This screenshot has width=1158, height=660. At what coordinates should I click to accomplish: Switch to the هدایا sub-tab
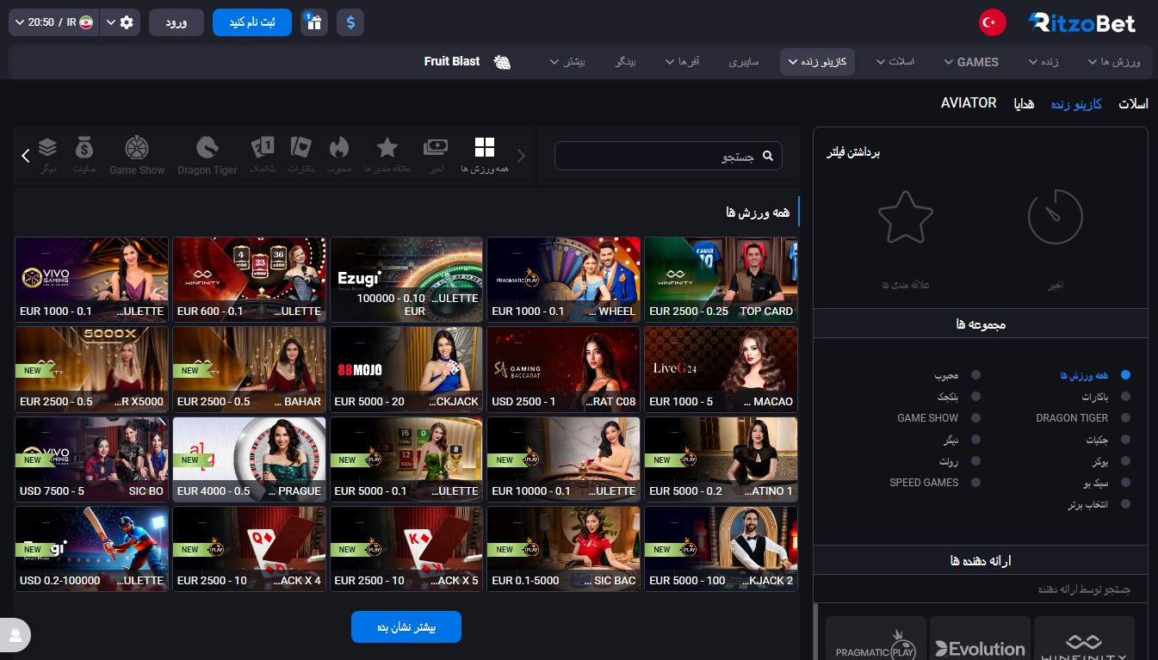pyautogui.click(x=1024, y=103)
